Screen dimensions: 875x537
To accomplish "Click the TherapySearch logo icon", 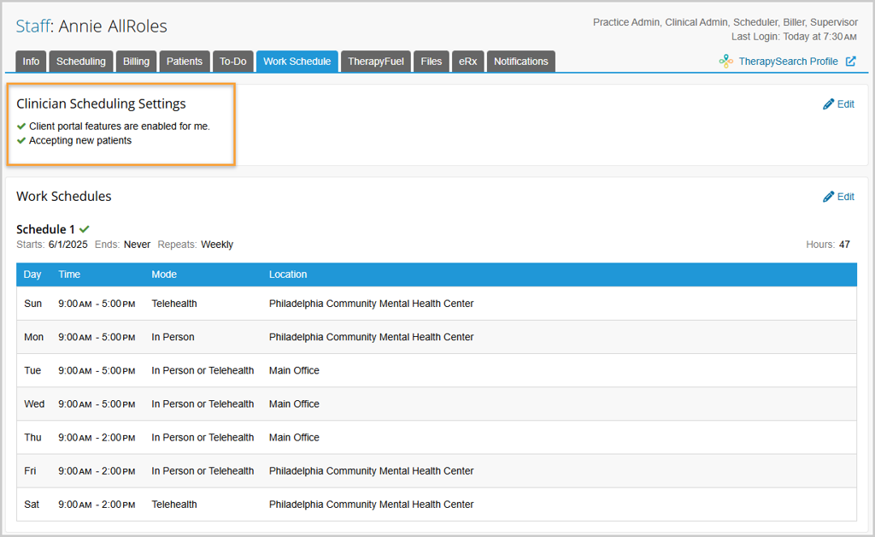I will click(x=726, y=62).
